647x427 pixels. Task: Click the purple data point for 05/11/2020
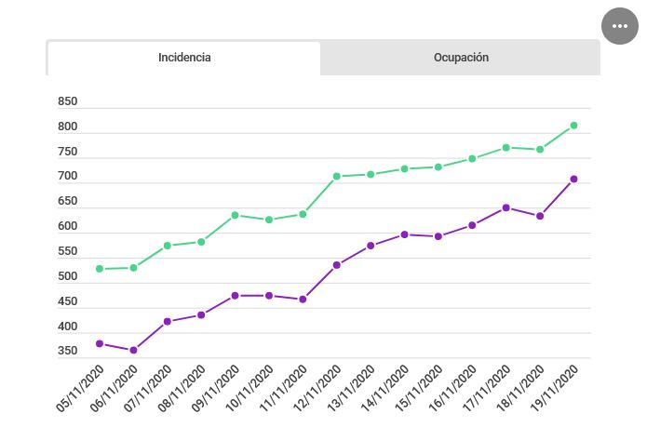pos(100,344)
